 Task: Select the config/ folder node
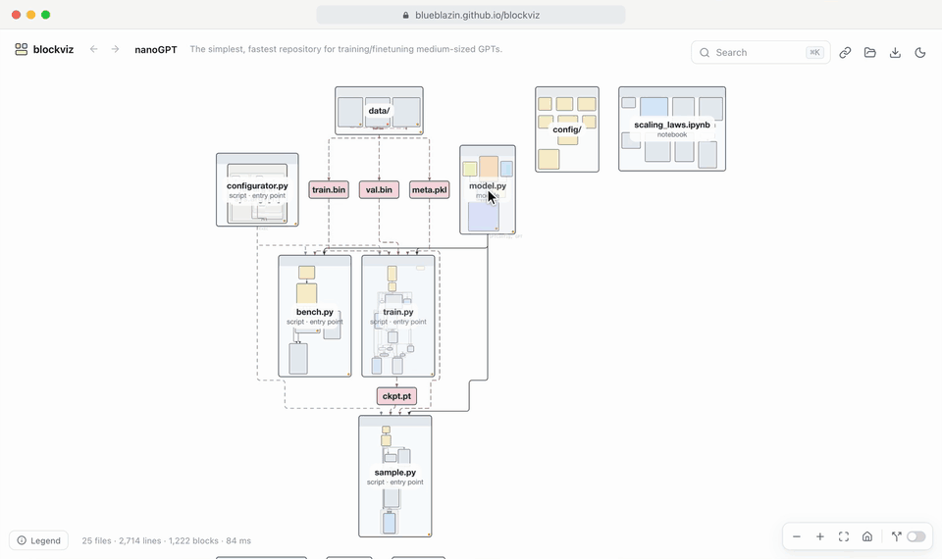pos(567,129)
